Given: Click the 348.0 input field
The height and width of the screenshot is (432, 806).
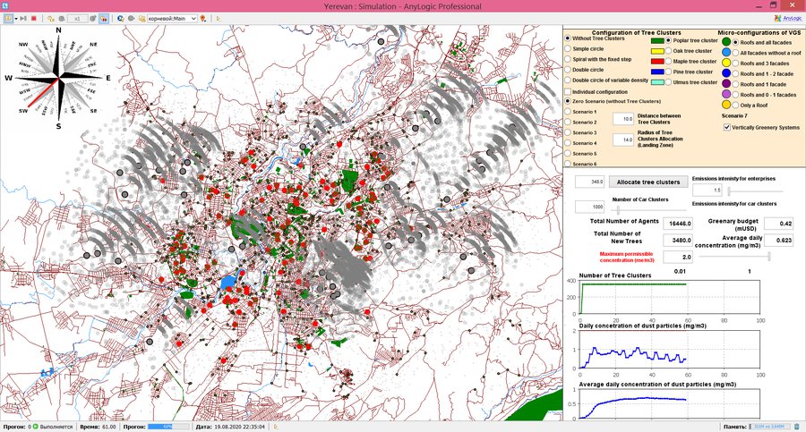Looking at the screenshot, I should click(589, 182).
